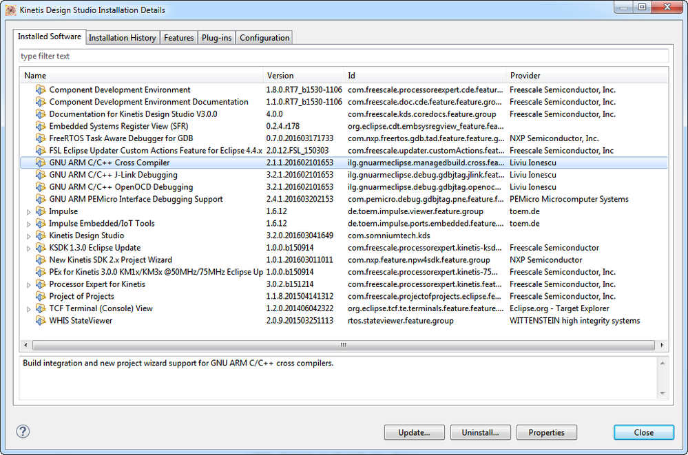The width and height of the screenshot is (688, 455).
Task: Click the horizontal scrollbar right arrow
Action: point(662,346)
